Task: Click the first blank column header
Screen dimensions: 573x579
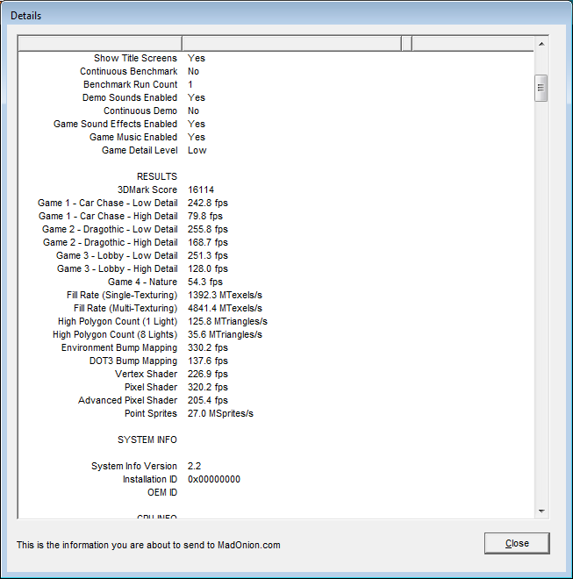Action: (99, 43)
